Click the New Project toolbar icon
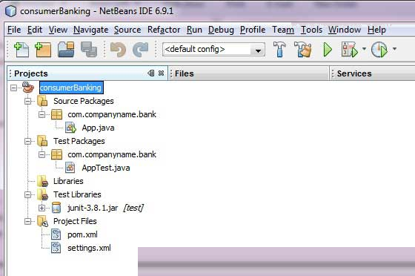This screenshot has width=415, height=276. tap(43, 50)
